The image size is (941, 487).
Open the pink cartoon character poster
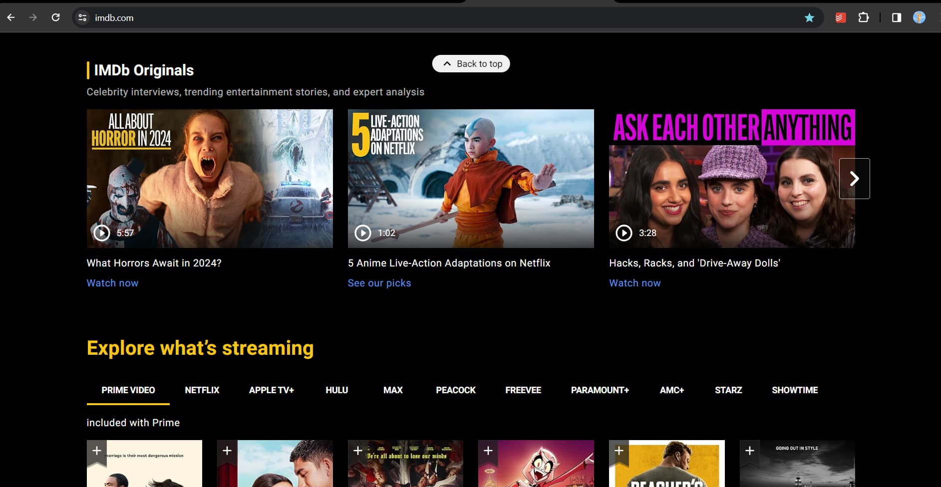(x=536, y=464)
